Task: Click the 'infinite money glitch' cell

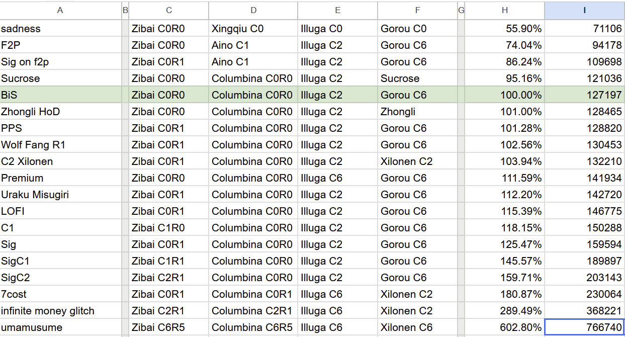Action: pos(60,311)
